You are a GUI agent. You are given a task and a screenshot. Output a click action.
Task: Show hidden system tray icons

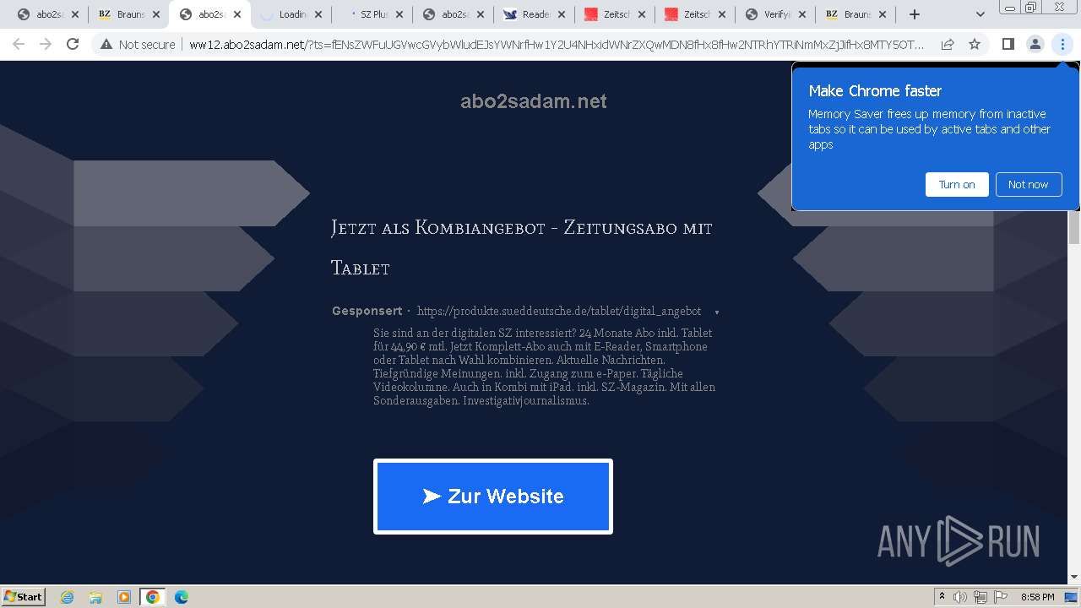(942, 597)
